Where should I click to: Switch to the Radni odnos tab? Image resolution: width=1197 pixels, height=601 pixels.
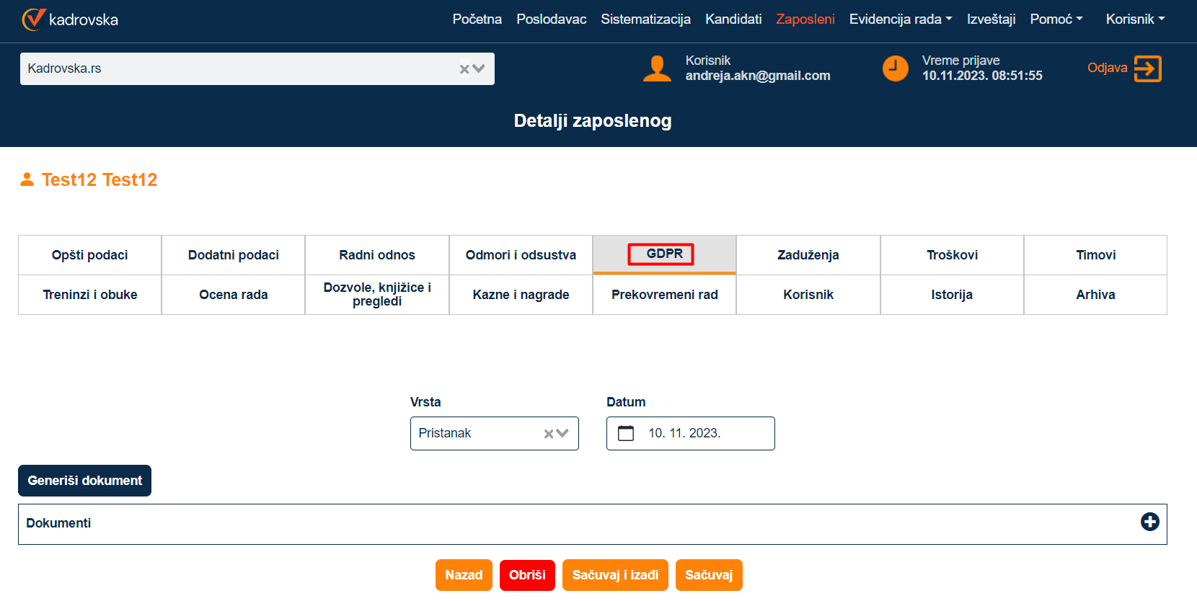point(377,255)
